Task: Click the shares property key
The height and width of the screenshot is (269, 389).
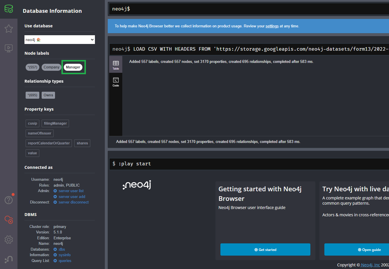Action: 82,143
